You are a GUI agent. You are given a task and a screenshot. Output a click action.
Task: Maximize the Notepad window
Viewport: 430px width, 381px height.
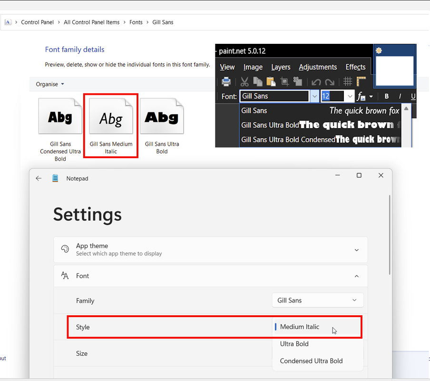(359, 175)
